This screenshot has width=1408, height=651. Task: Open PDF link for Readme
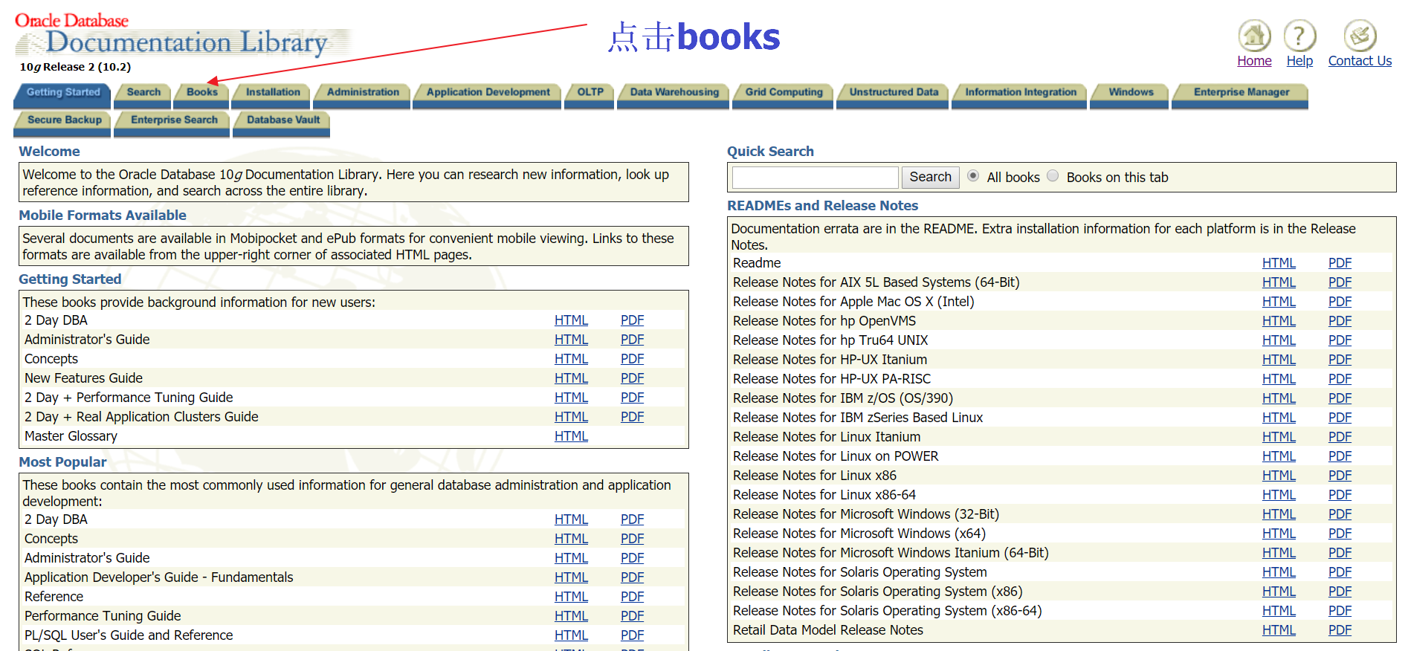1340,263
